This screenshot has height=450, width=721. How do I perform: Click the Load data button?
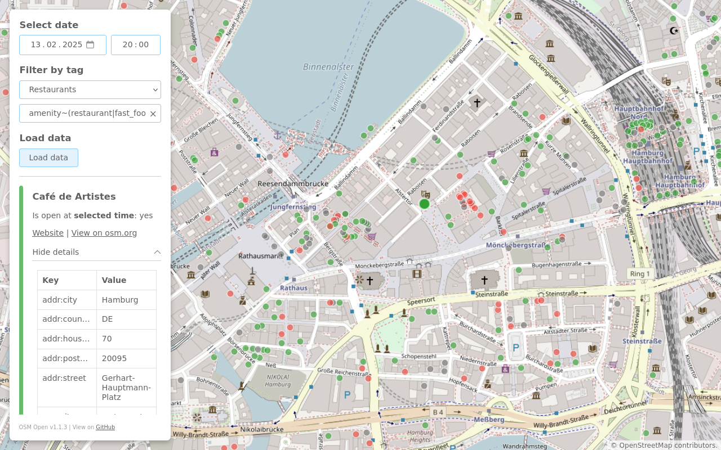(48, 157)
